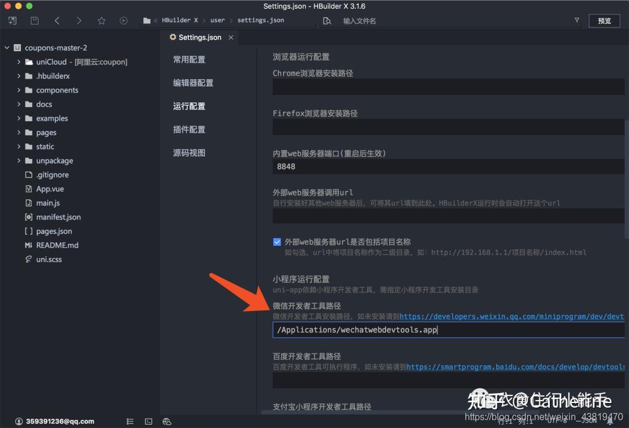This screenshot has height=428, width=629.
Task: Click the 预览 preview button
Action: (604, 20)
